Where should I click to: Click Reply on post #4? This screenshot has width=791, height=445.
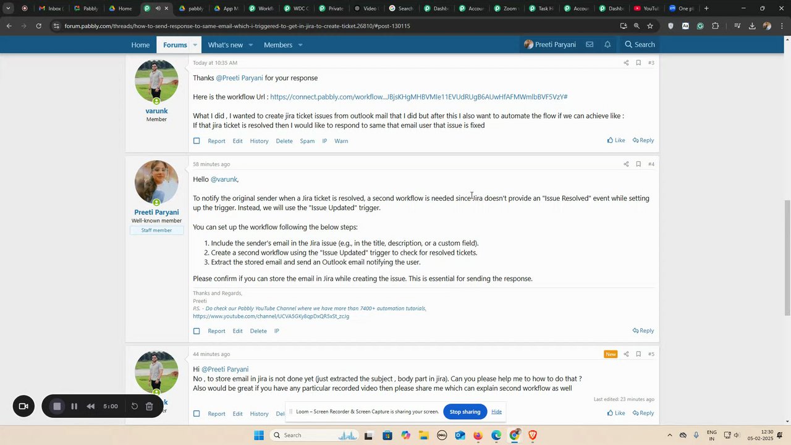tap(643, 331)
